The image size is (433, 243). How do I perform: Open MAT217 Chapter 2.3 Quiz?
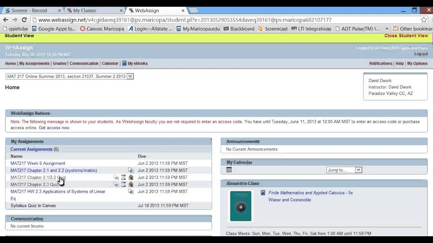coord(35,185)
